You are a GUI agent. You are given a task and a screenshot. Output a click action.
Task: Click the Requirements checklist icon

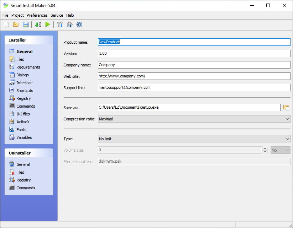pos(12,67)
